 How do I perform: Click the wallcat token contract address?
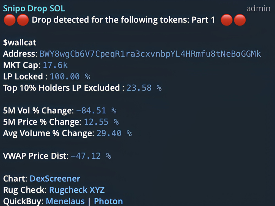click(150, 54)
